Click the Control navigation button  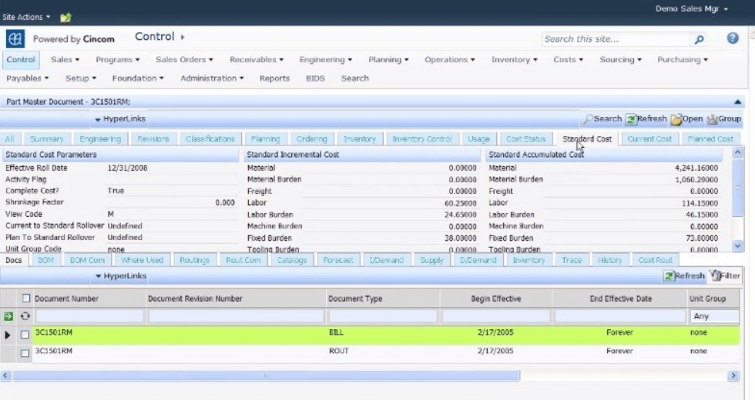point(21,60)
